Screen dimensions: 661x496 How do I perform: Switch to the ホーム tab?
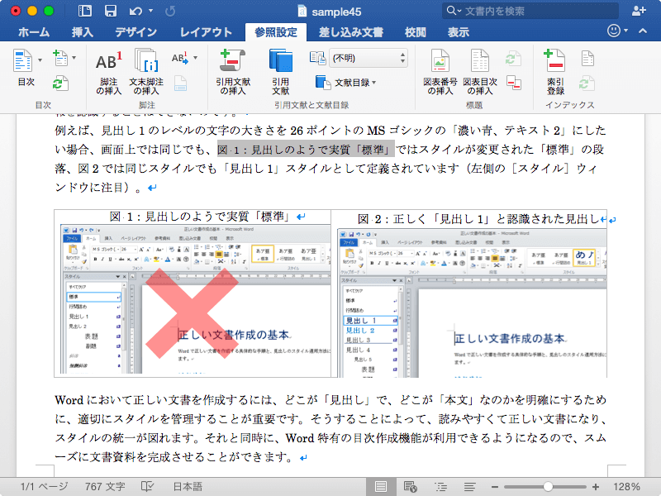(34, 32)
